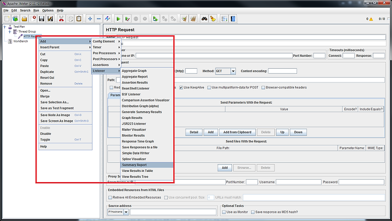Click Remote Stop All icon
The image size is (392, 221).
coord(164,19)
